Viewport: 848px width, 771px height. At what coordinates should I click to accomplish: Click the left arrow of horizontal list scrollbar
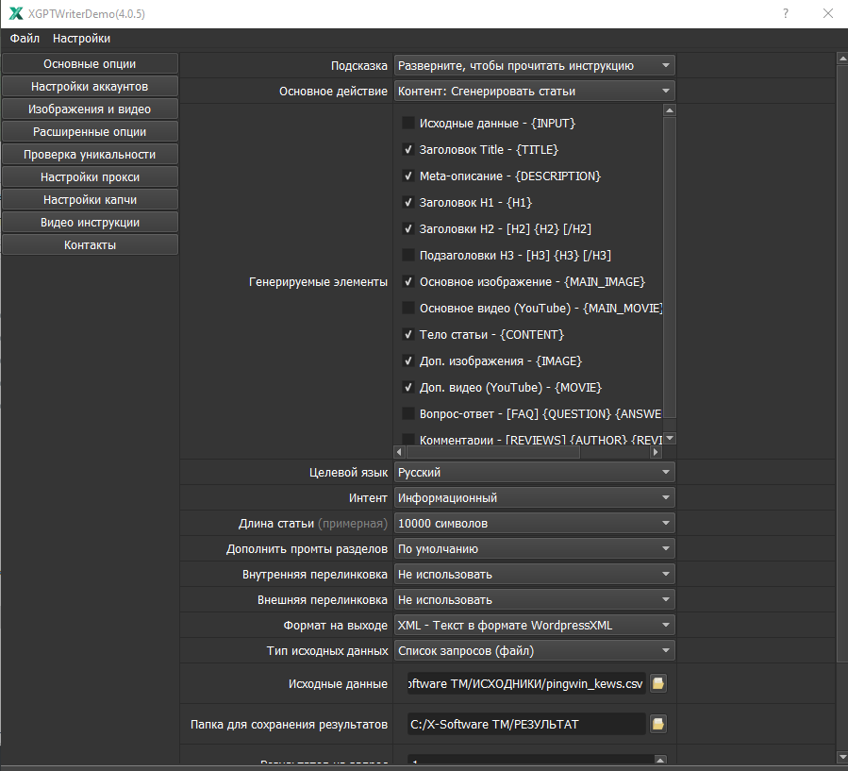click(399, 452)
